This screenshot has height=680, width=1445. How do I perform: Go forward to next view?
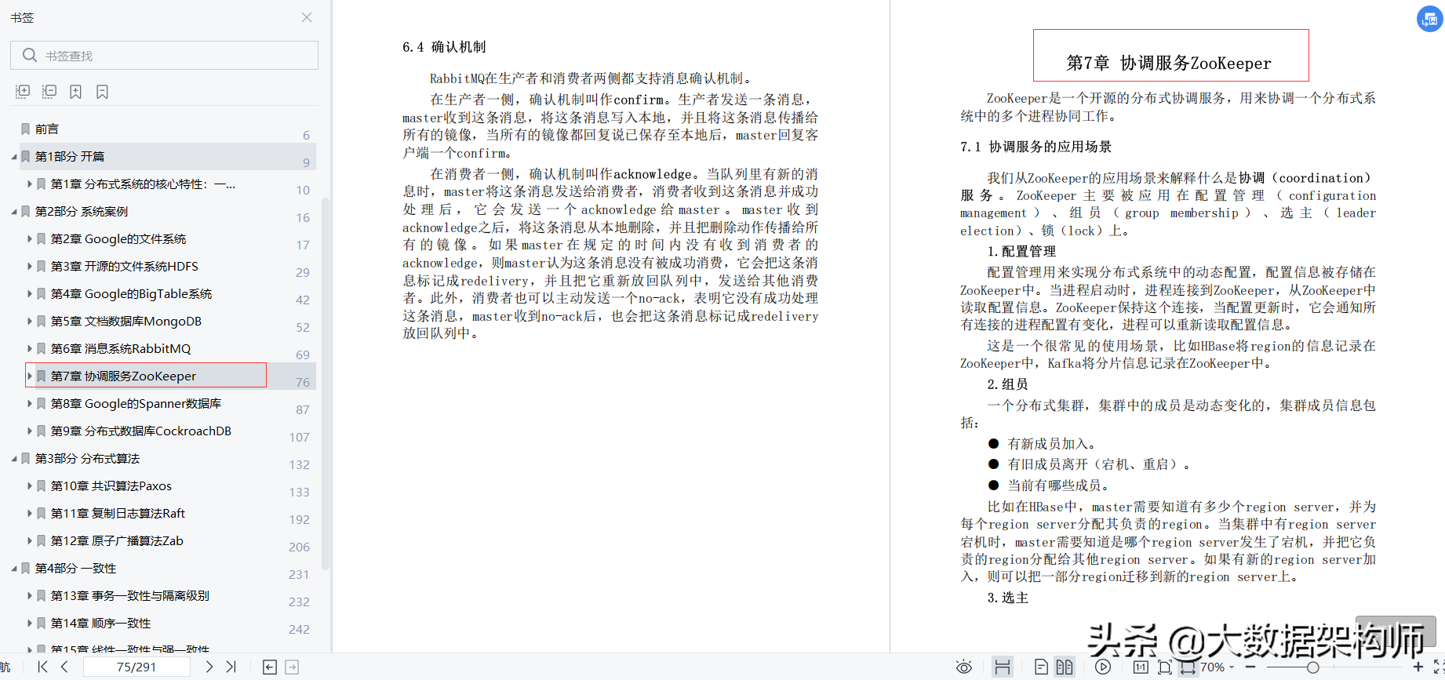292,667
